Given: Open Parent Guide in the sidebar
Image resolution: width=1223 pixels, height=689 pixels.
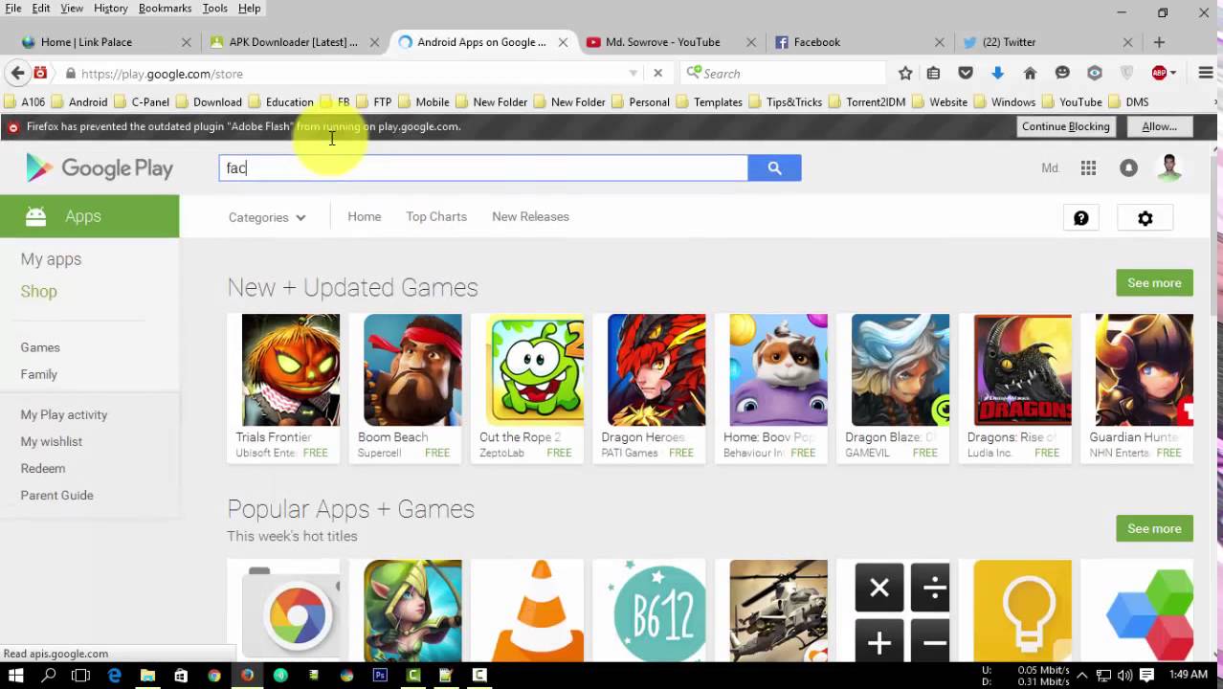Looking at the screenshot, I should tap(56, 495).
